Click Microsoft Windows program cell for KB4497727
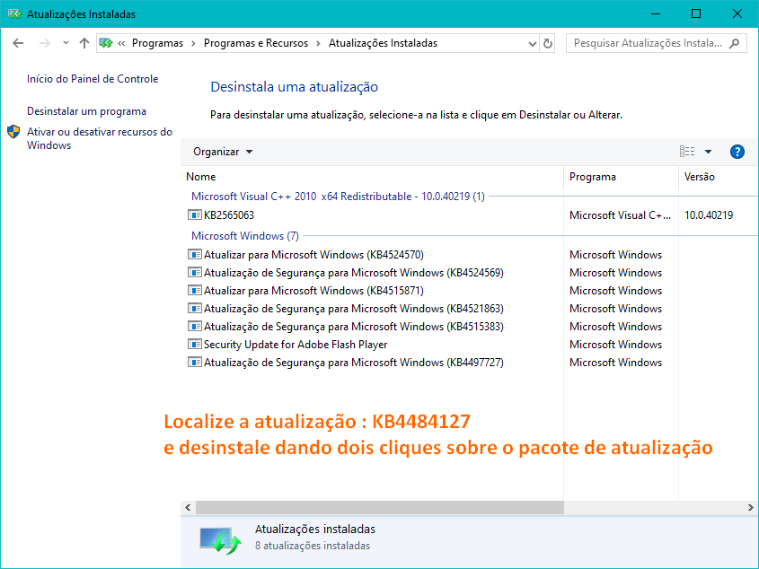 coord(615,363)
